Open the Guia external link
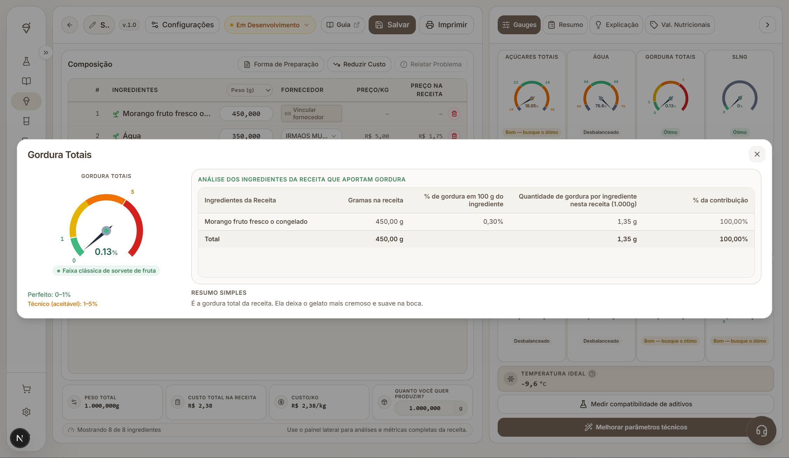The image size is (789, 458). click(343, 25)
